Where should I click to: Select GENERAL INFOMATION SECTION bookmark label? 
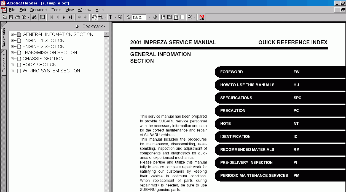(58, 34)
